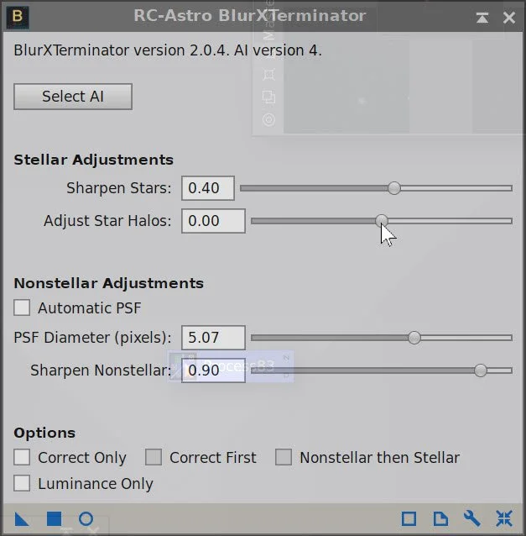Open the Select AI dialog
The image size is (526, 536).
(73, 97)
